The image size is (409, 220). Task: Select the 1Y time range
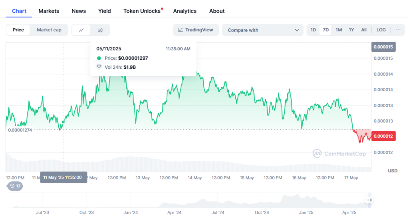(x=351, y=30)
